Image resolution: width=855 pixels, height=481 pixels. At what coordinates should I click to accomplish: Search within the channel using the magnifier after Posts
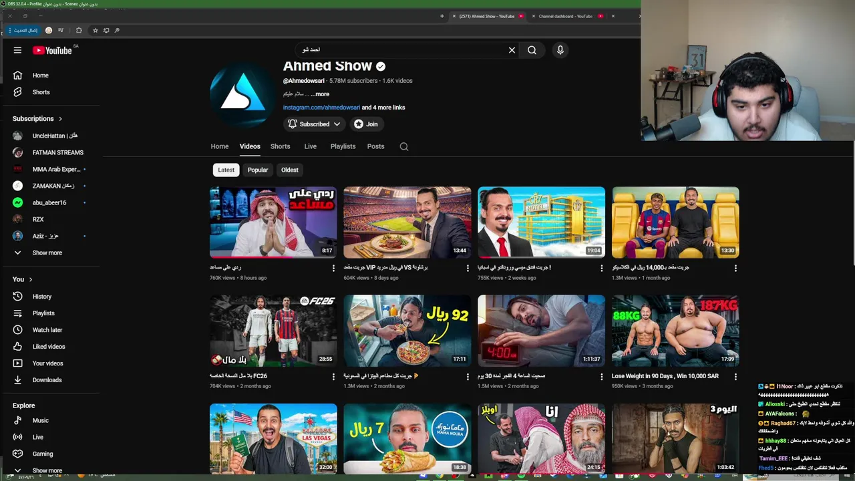[x=404, y=146]
